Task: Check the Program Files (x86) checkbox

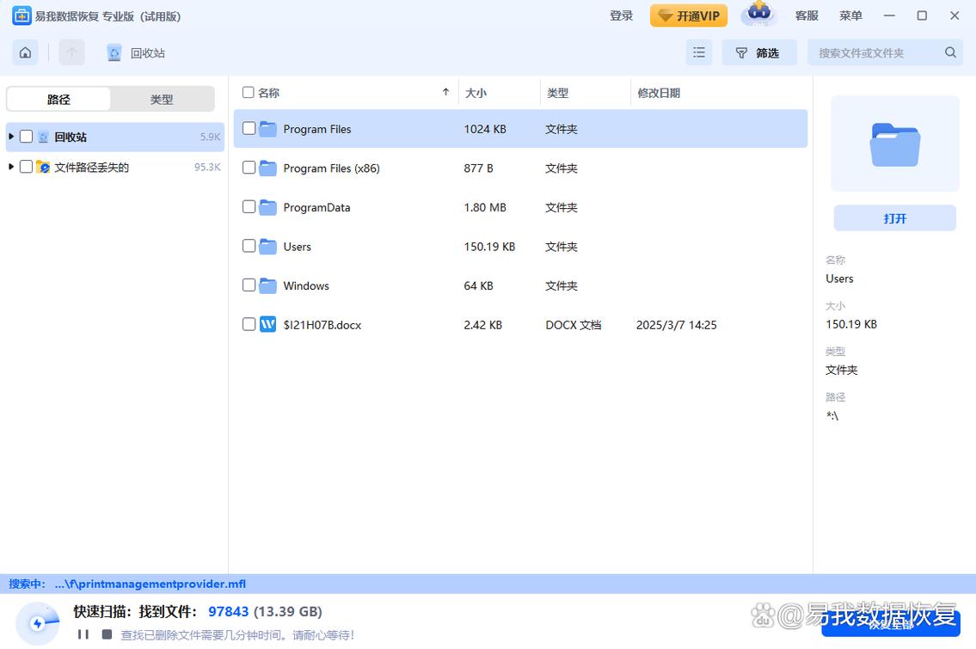Action: click(249, 168)
